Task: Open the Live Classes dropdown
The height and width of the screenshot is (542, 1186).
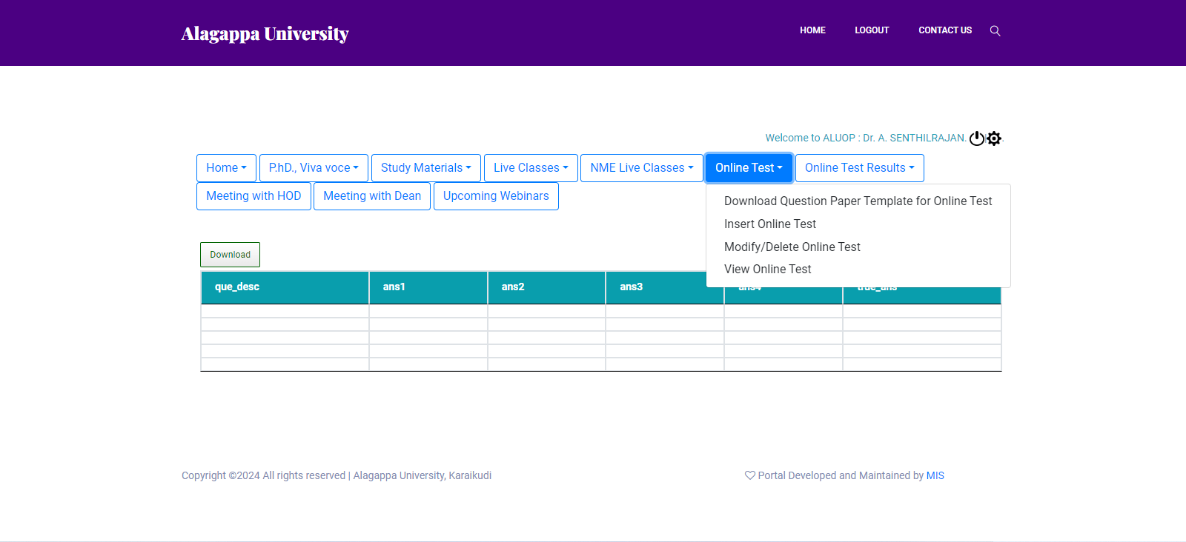Action: pyautogui.click(x=531, y=168)
